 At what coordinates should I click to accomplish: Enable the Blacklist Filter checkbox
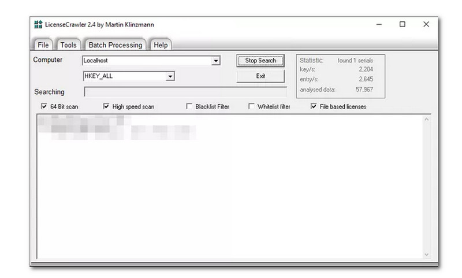[x=189, y=106]
